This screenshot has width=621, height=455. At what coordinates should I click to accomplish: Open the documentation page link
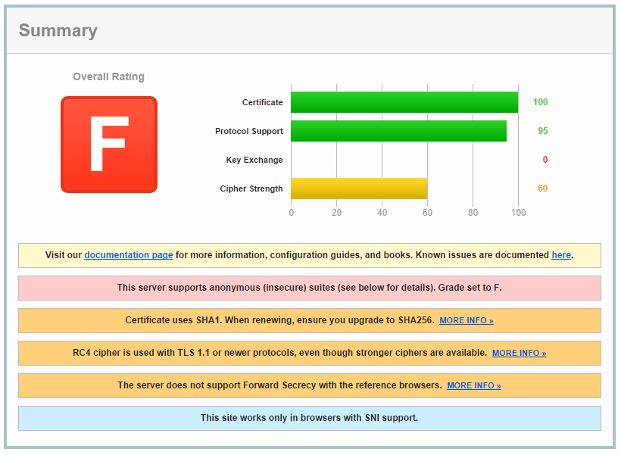pyautogui.click(x=128, y=255)
